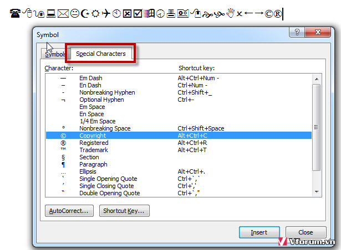Click the scroll up arrow of character list

pyautogui.click(x=317, y=79)
